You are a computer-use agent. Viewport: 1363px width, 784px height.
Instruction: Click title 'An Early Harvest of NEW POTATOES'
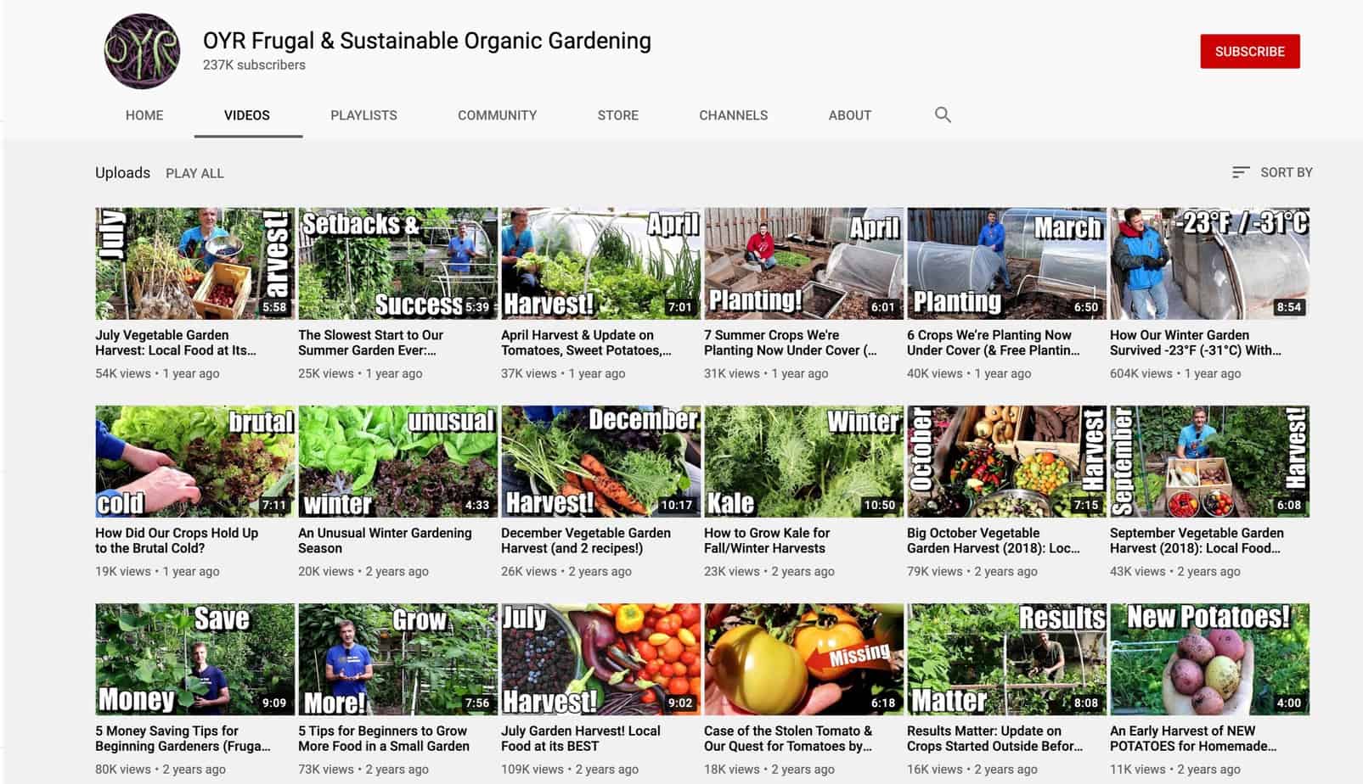(x=1193, y=738)
